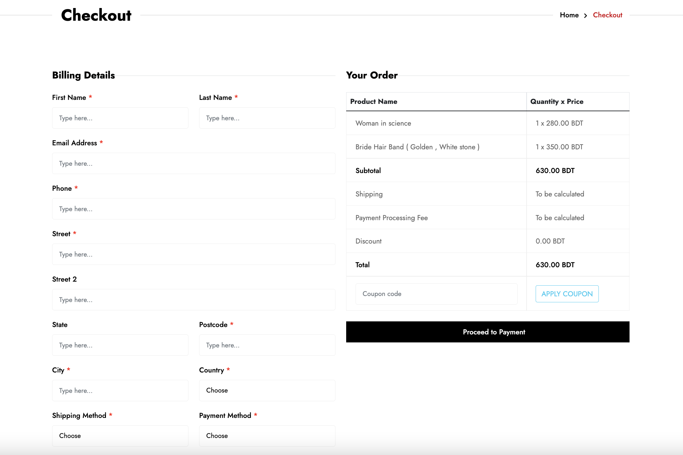Click into the Email Address field
Image resolution: width=683 pixels, height=455 pixels.
(194, 163)
